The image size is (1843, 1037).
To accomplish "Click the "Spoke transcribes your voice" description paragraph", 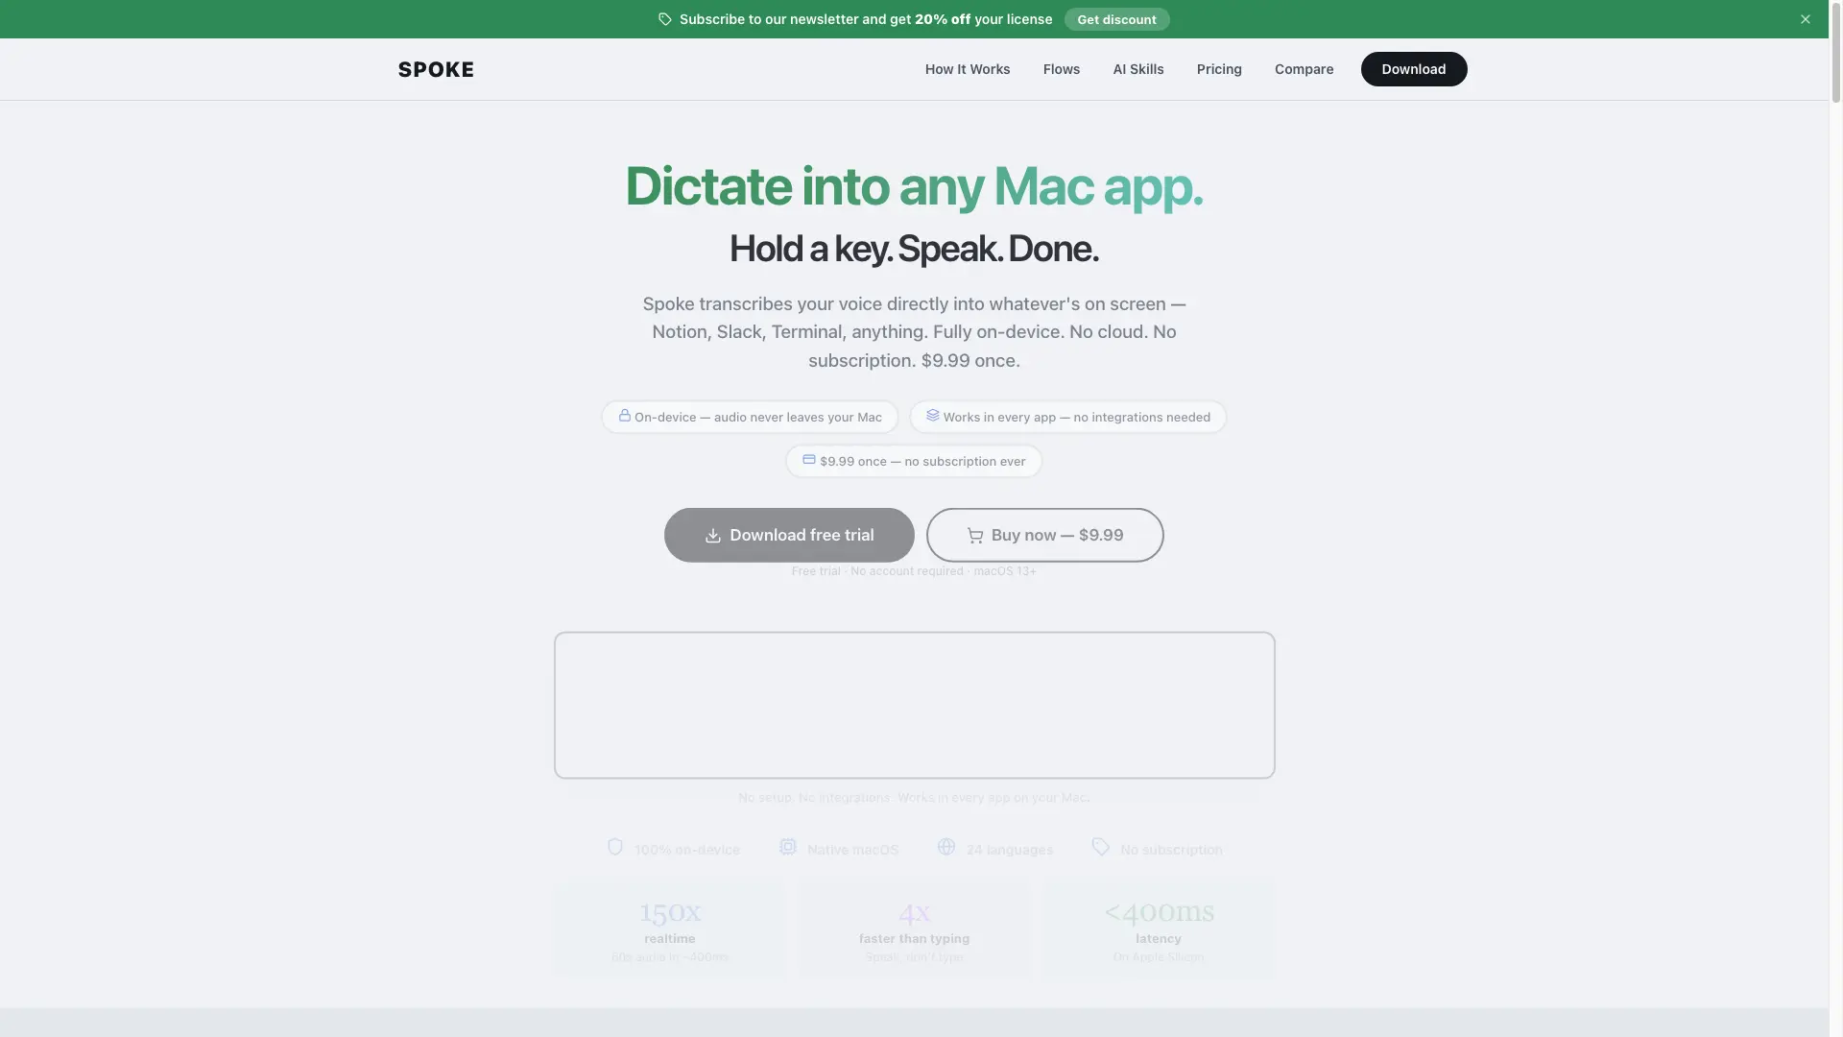I will [x=914, y=332].
